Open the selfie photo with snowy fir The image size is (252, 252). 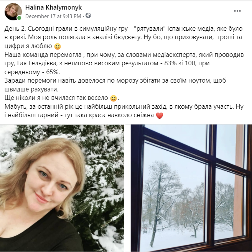point(62,188)
